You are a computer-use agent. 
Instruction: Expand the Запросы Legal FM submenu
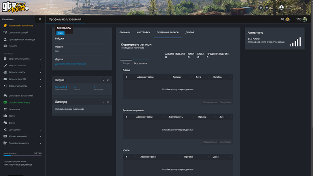pos(40,72)
